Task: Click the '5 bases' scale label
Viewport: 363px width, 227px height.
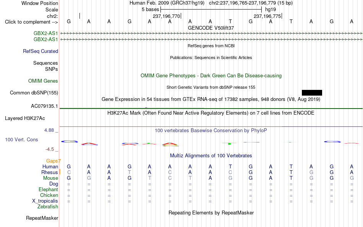Action: click(x=151, y=10)
